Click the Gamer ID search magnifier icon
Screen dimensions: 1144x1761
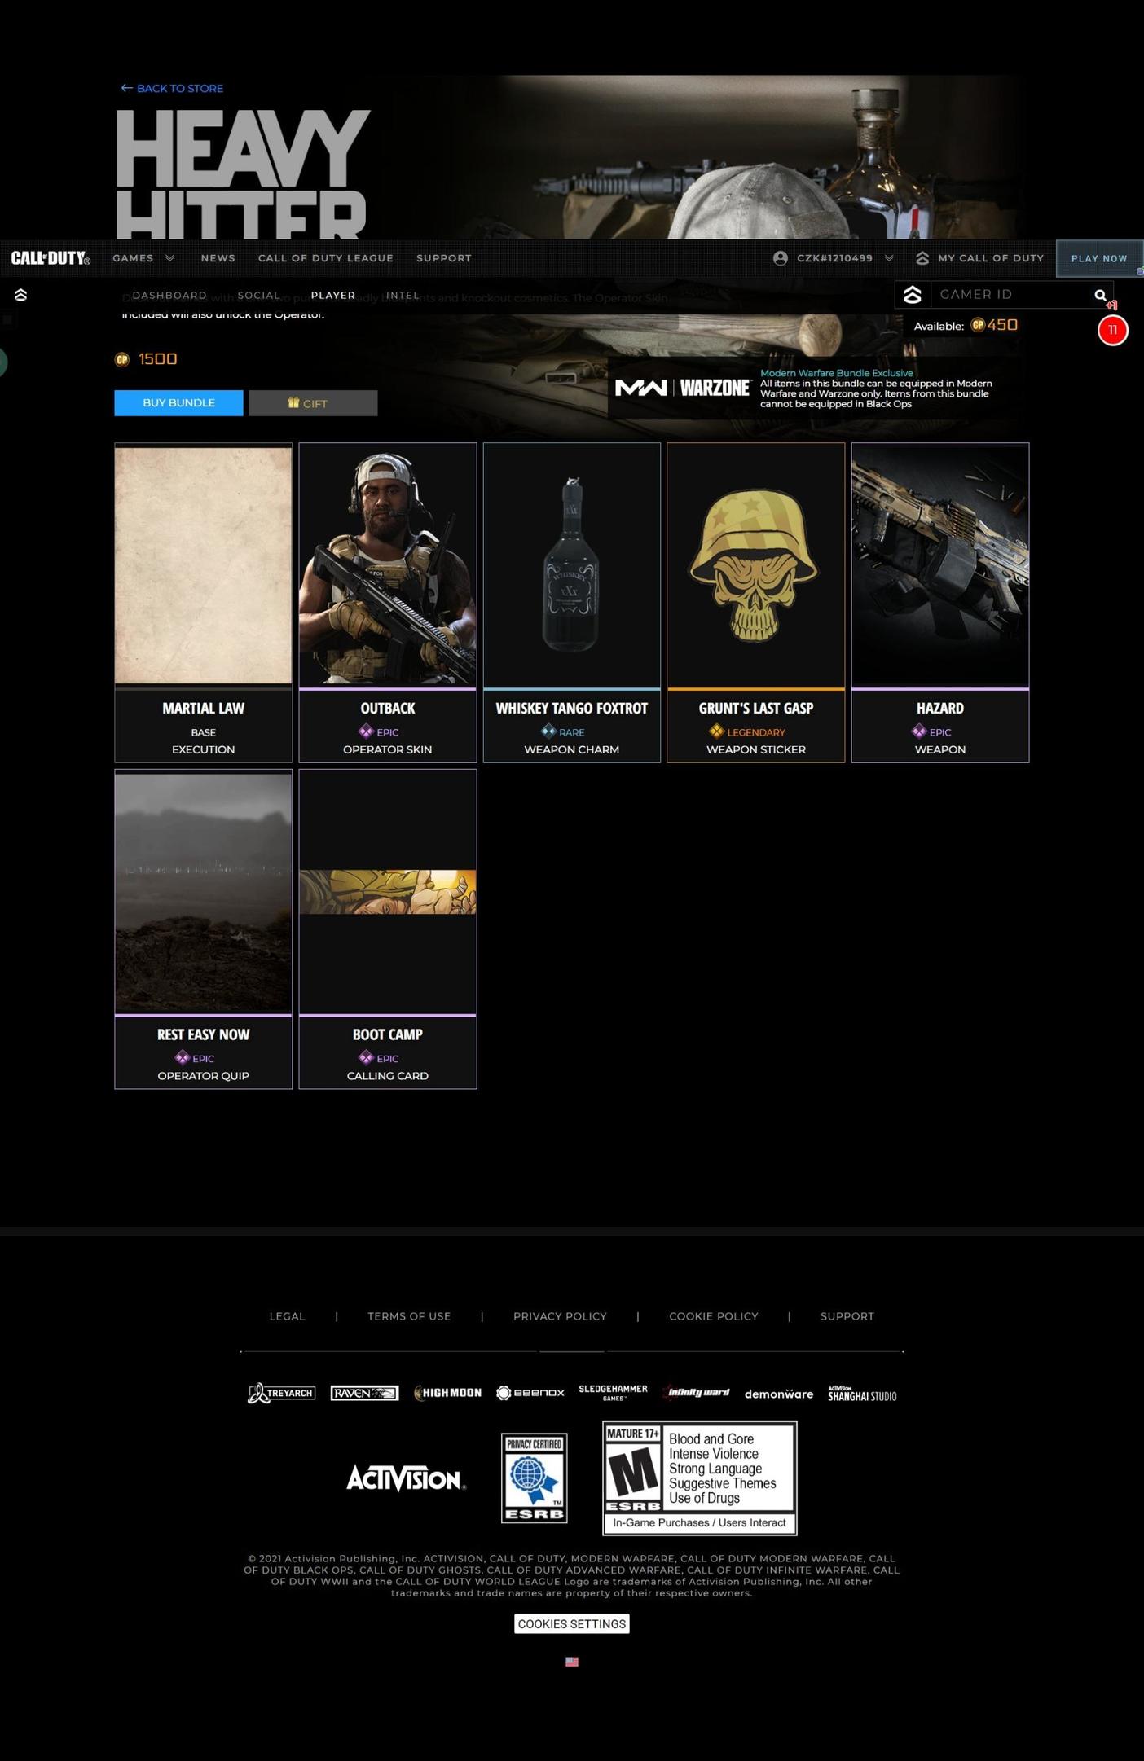tap(1100, 295)
